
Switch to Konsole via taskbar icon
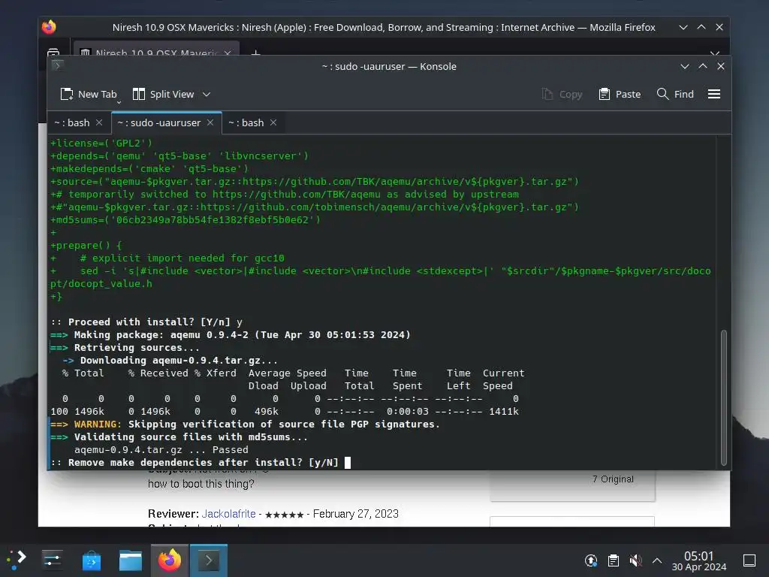209,560
